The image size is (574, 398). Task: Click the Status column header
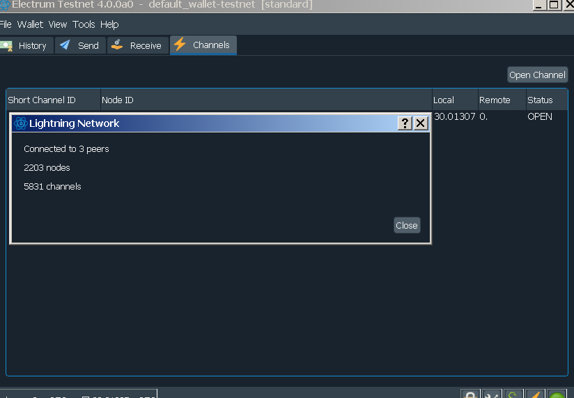(547, 100)
